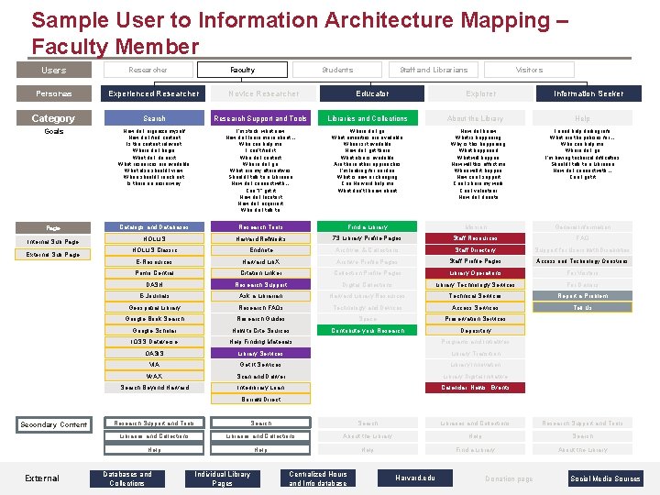Click the Experienced Researcher persona
Viewport: 660px width, 495px height.
[x=153, y=93]
